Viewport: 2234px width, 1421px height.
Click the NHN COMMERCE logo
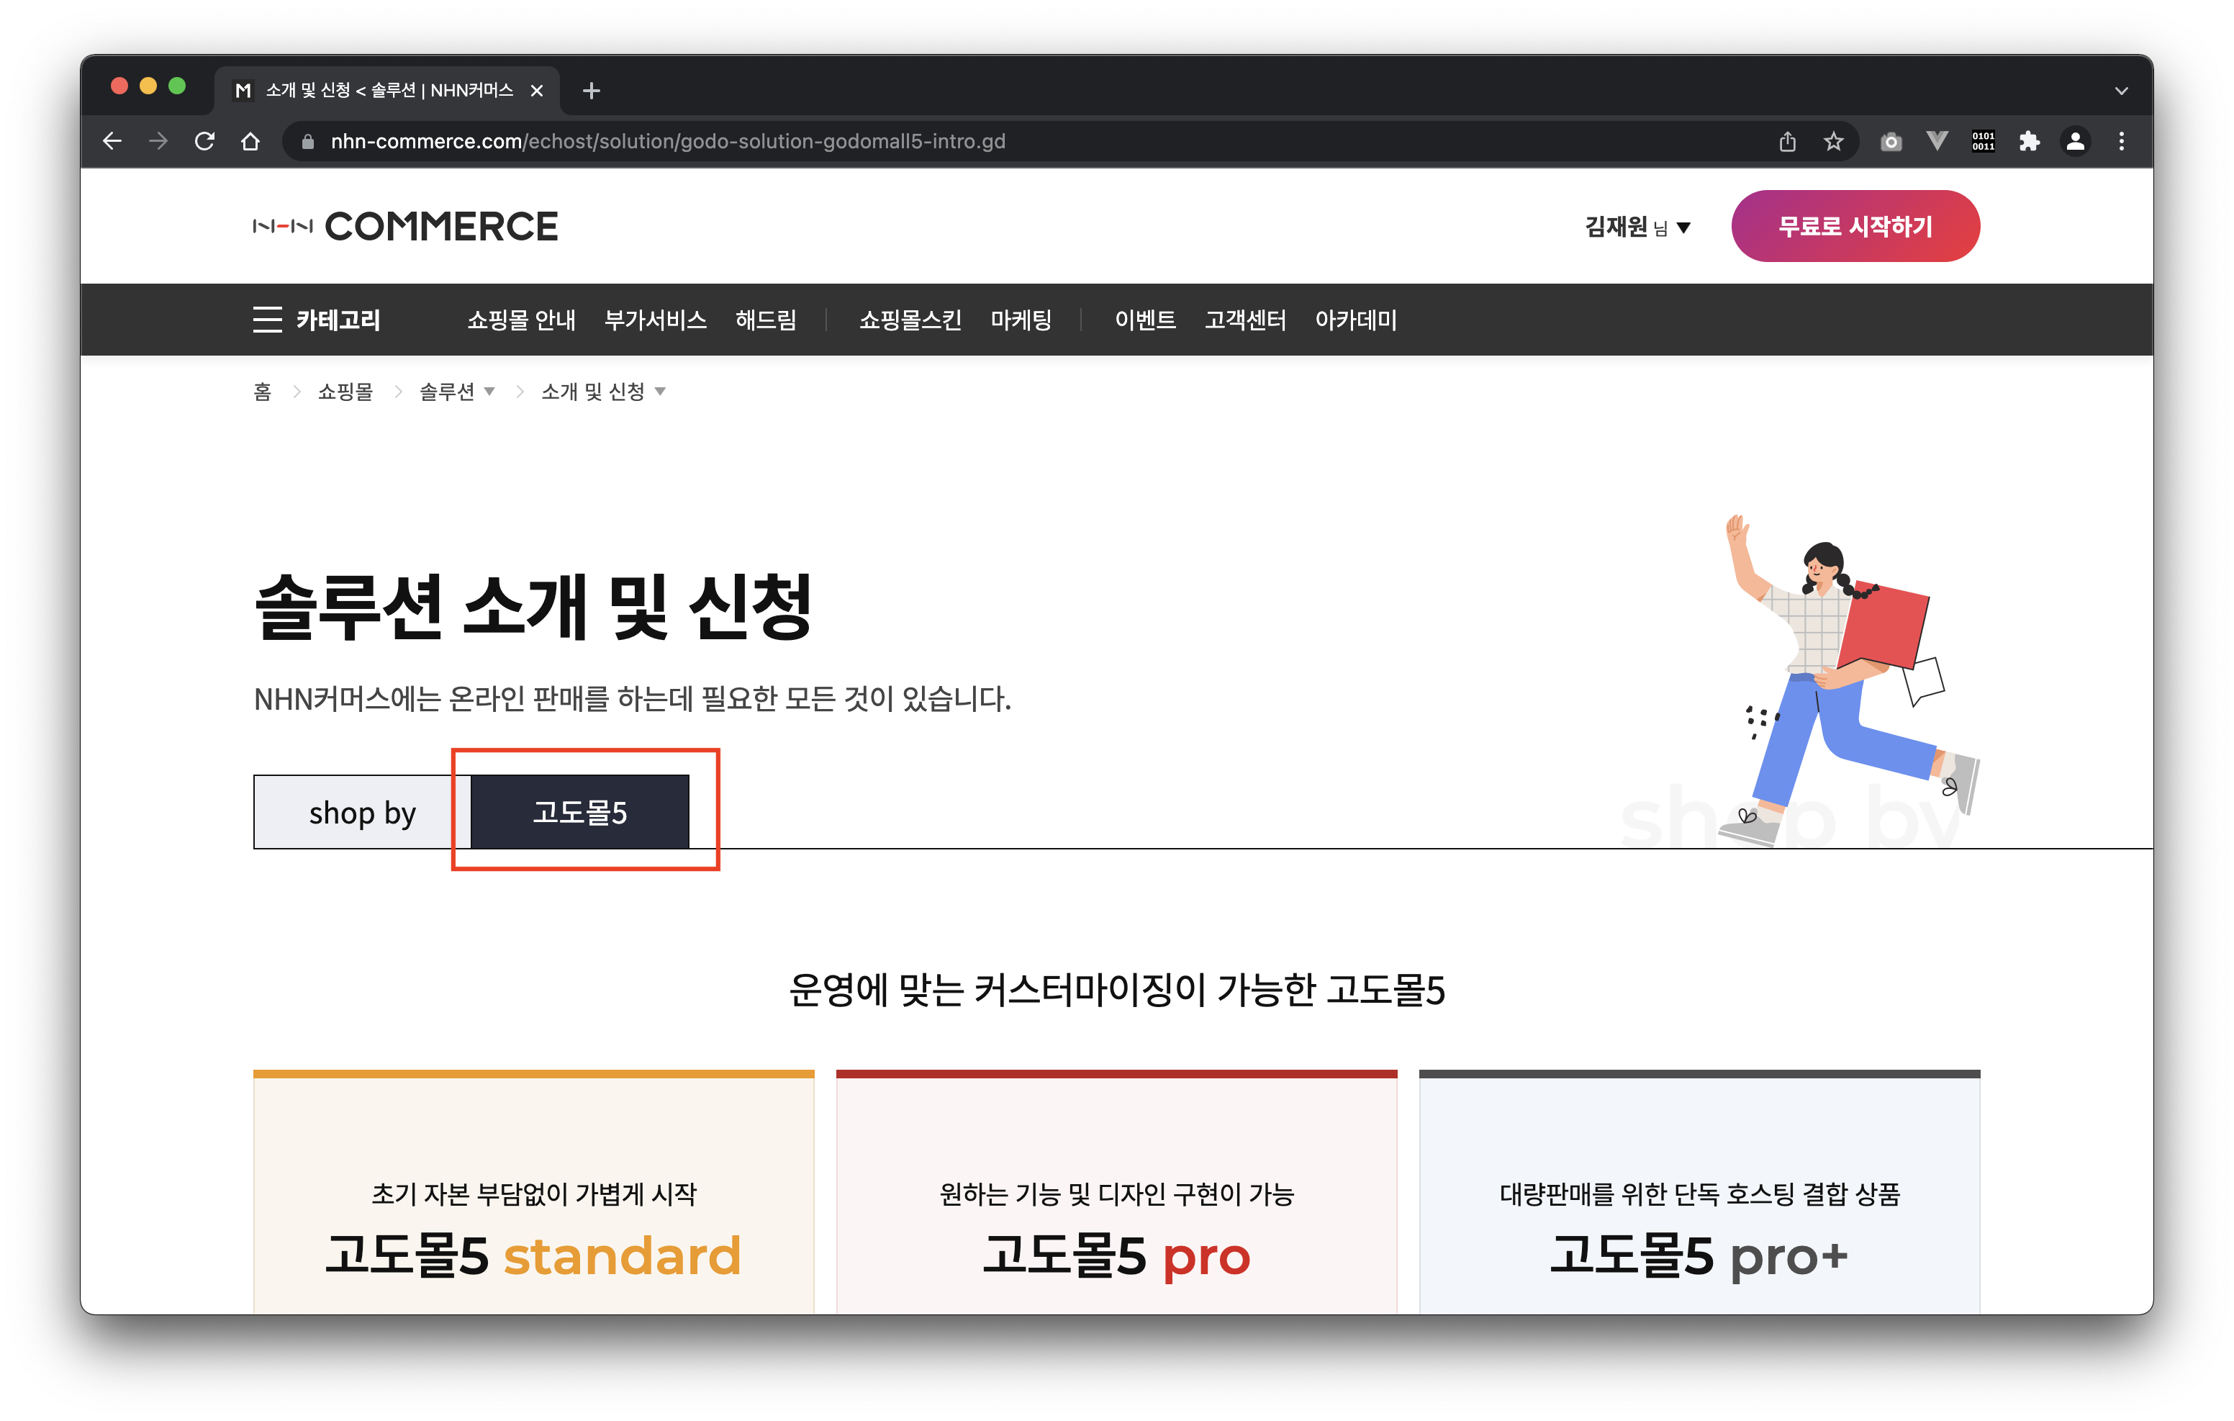coord(405,227)
